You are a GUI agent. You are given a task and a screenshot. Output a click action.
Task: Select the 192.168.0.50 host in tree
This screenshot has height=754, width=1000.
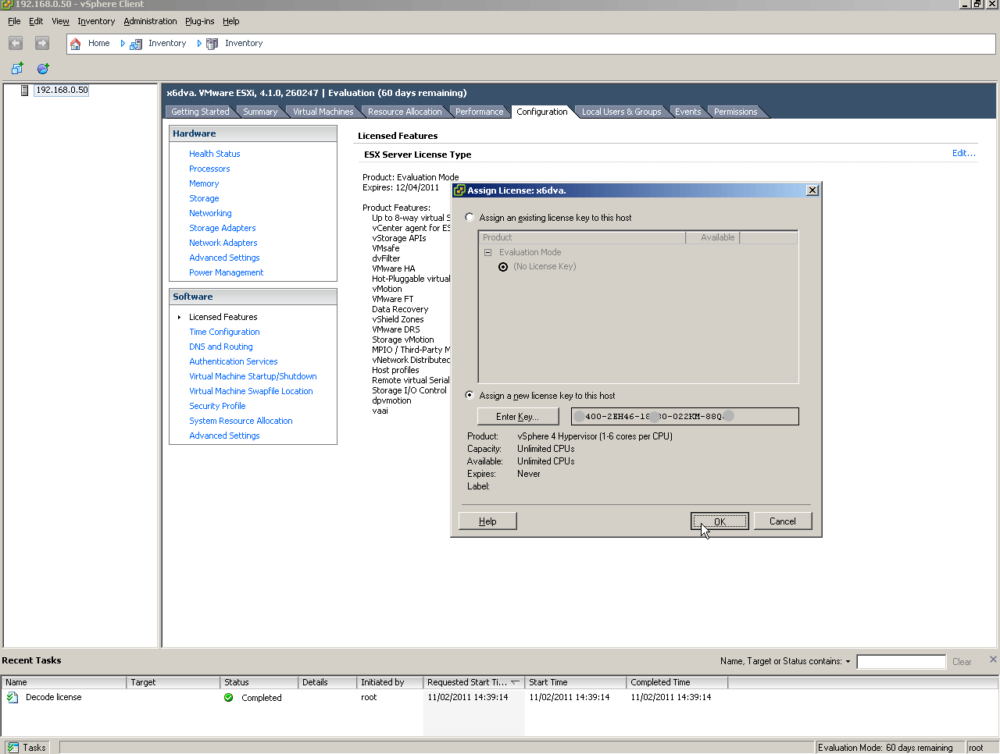coord(62,90)
